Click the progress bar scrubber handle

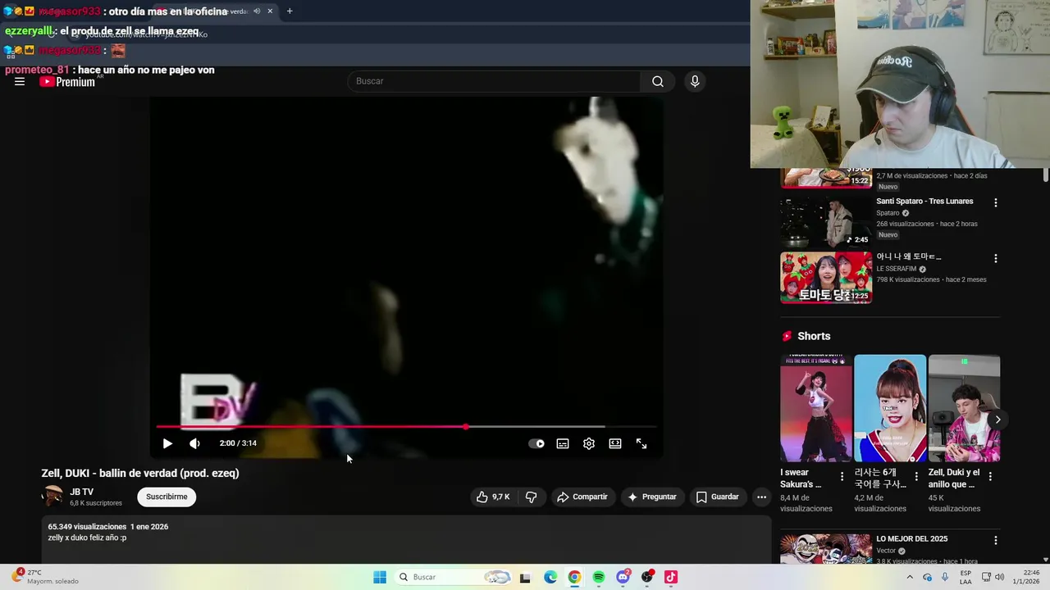(466, 427)
